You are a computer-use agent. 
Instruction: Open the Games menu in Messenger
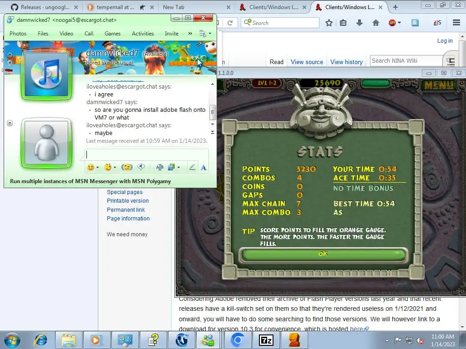(112, 34)
